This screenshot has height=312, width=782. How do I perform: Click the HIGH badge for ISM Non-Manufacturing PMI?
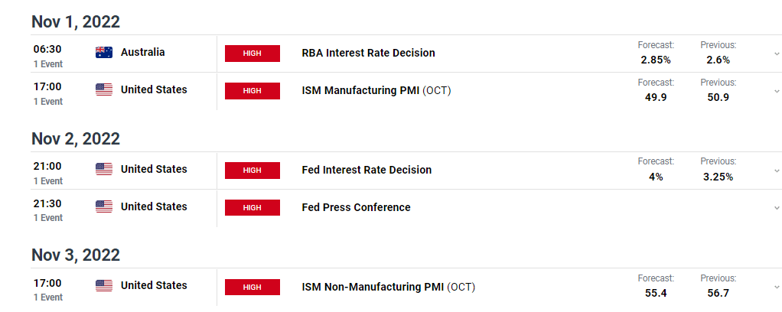pyautogui.click(x=253, y=287)
